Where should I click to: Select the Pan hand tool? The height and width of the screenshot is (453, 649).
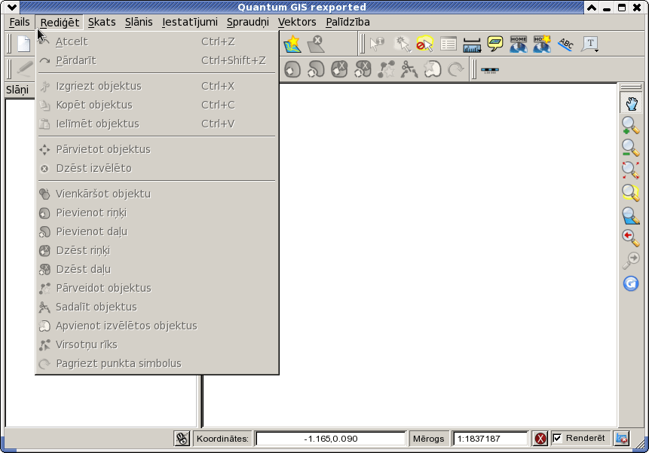[x=631, y=103]
